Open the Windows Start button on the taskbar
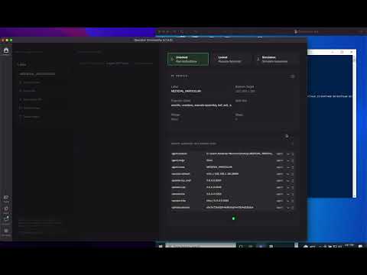The width and height of the screenshot is (367, 275). click(x=161, y=246)
